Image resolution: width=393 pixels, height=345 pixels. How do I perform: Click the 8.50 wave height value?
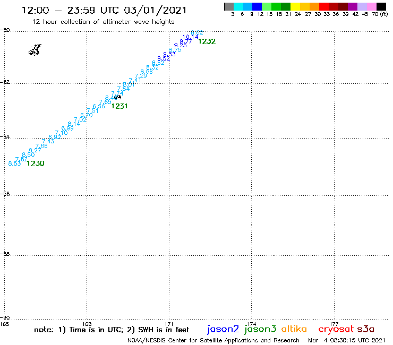[28, 154]
